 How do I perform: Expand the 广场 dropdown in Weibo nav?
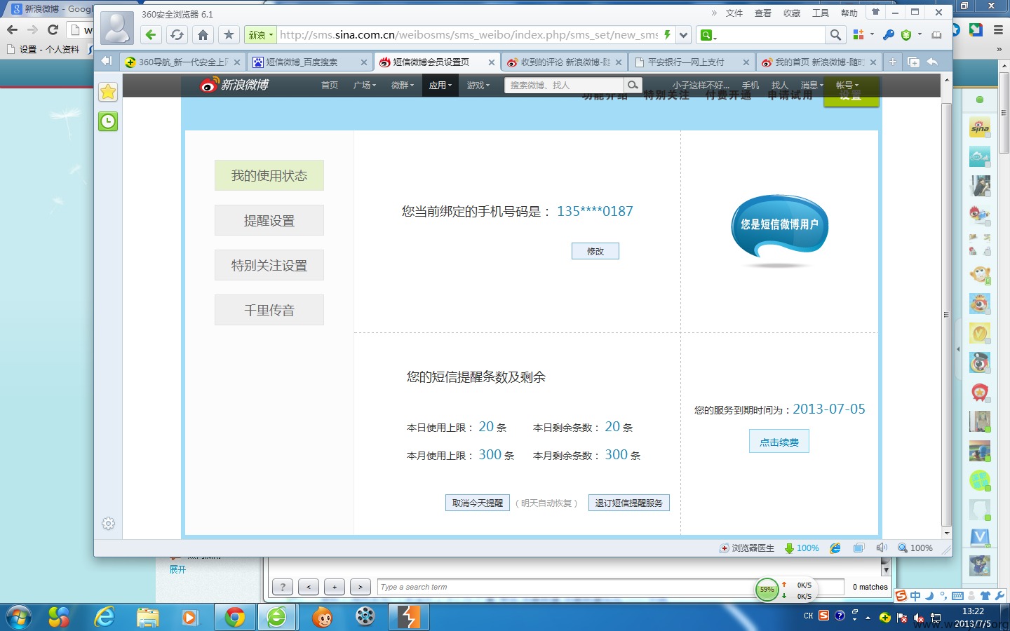pos(365,85)
